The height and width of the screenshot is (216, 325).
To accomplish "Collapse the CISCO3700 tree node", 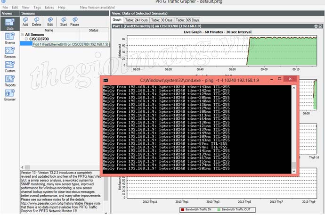I will [x=26, y=39].
